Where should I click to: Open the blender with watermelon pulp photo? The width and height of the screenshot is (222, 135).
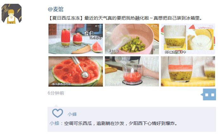[x=132, y=71]
